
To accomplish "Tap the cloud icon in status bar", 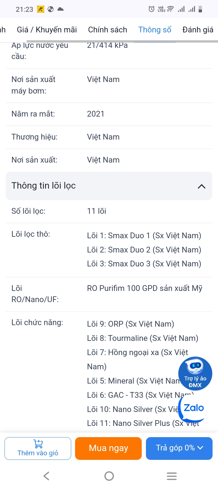I will 61,9.
